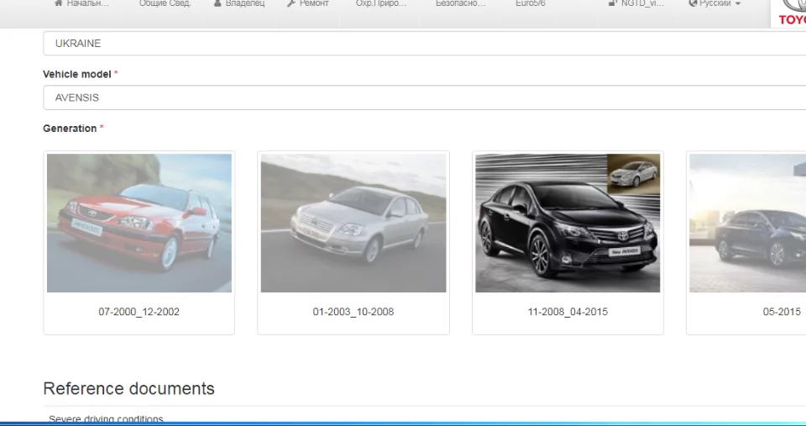Screen dimensions: 806x426
Task: Open the AVENSIS vehicle model field
Action: (424, 97)
